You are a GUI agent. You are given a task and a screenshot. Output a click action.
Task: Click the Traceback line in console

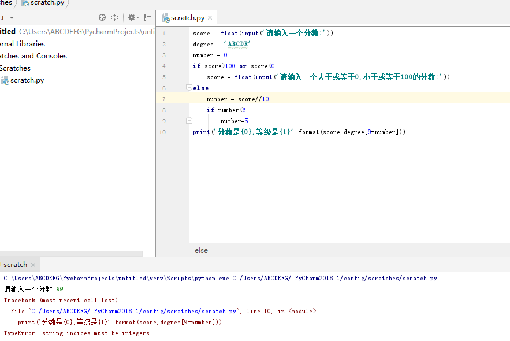point(62,300)
